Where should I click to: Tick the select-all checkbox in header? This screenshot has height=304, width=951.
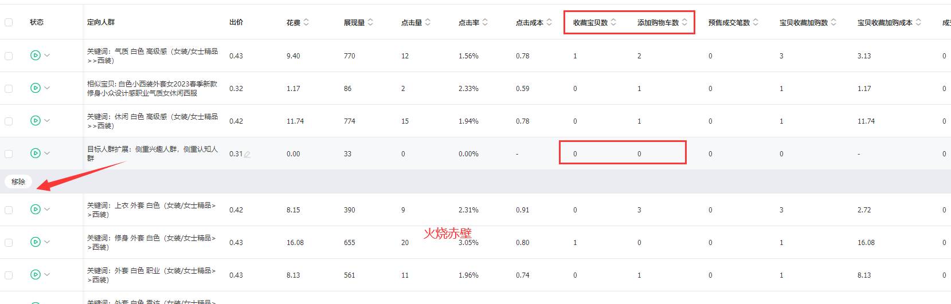9,22
